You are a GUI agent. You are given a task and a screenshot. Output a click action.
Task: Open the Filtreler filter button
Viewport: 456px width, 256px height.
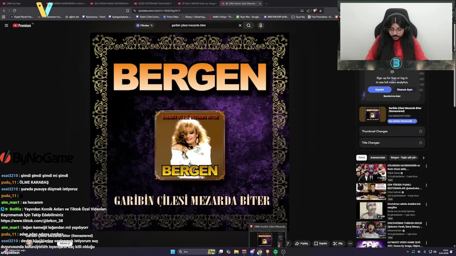(x=145, y=25)
